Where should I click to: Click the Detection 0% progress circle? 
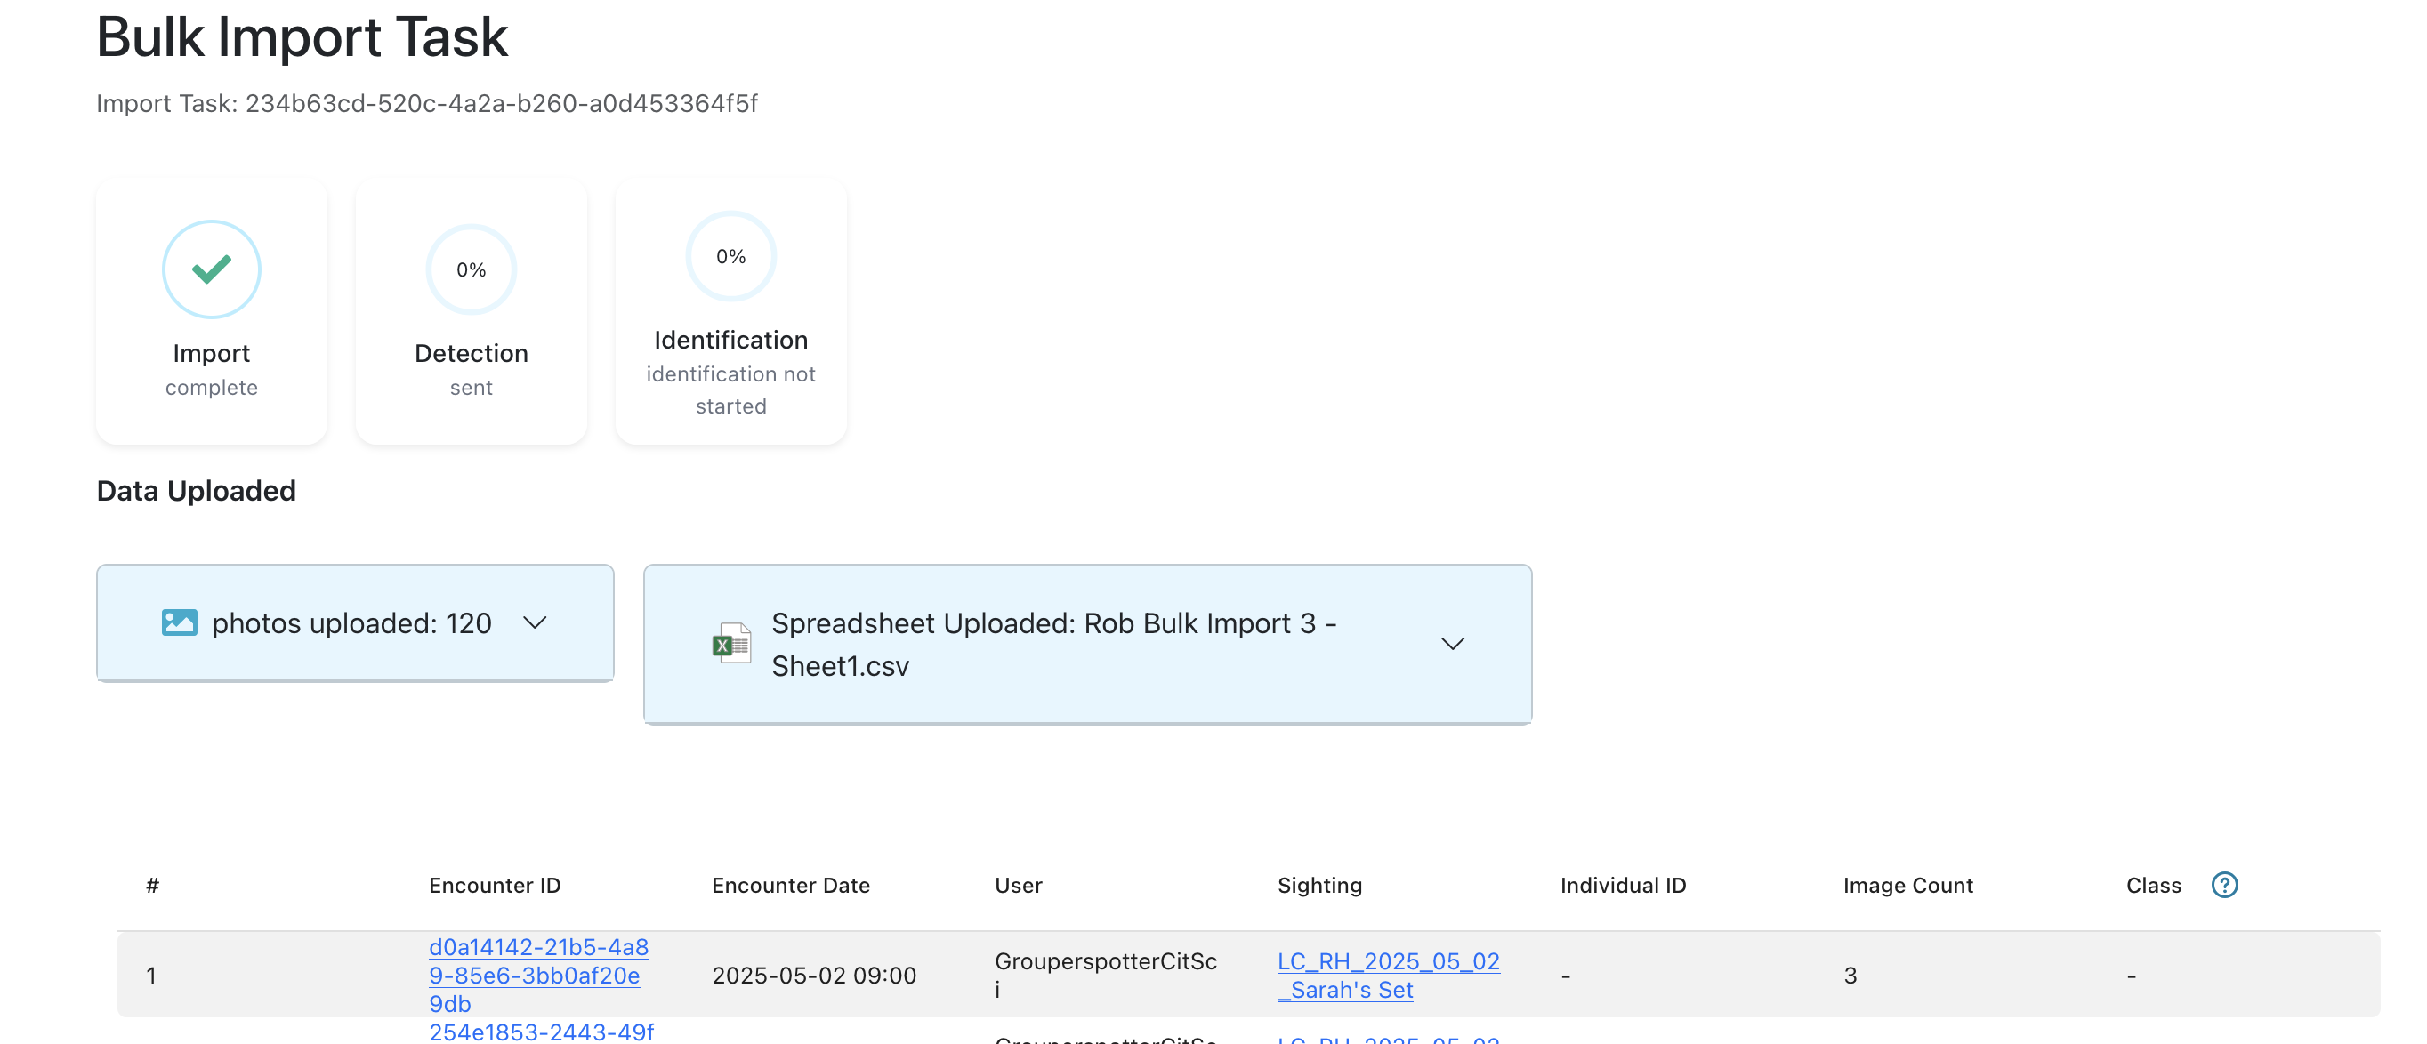472,269
